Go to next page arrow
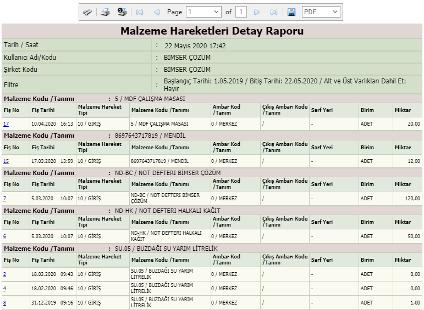Image resolution: width=424 pixels, height=310 pixels. 256,12
